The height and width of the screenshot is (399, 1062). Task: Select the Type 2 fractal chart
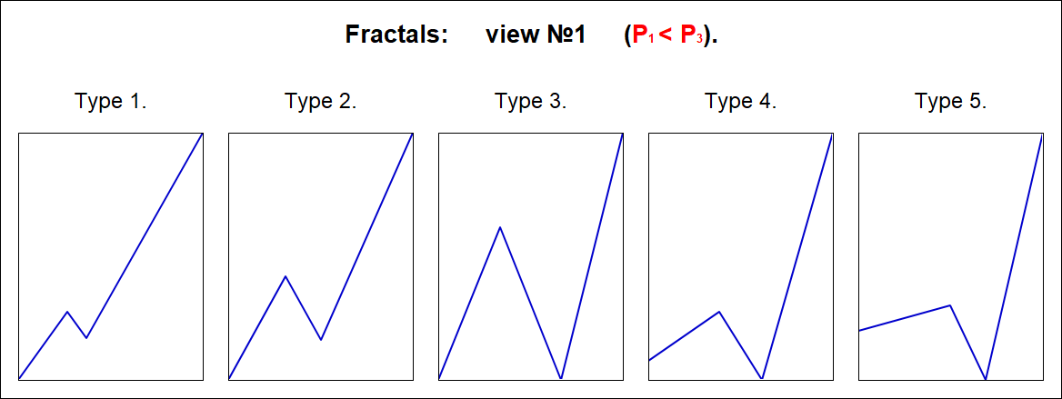(320, 255)
